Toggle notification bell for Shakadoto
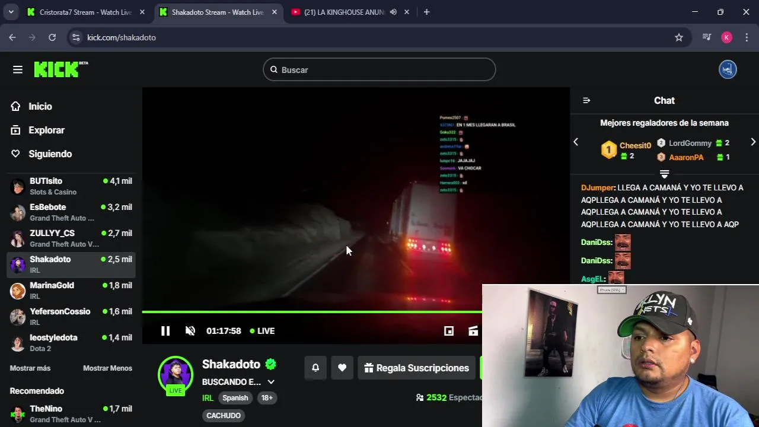 (x=315, y=368)
